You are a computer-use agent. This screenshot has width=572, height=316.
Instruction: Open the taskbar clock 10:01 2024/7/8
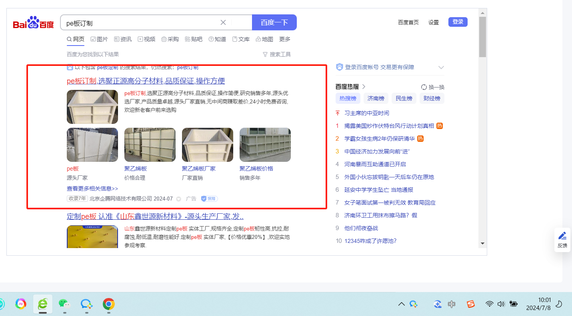click(x=538, y=304)
